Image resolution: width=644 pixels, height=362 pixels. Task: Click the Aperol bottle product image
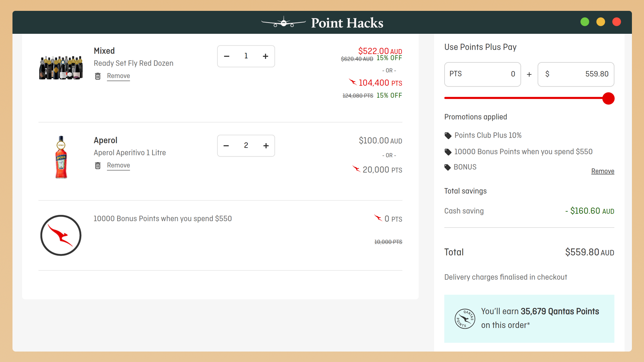[x=61, y=157]
